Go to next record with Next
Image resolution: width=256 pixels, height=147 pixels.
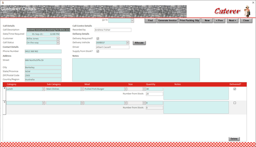pos(232,20)
